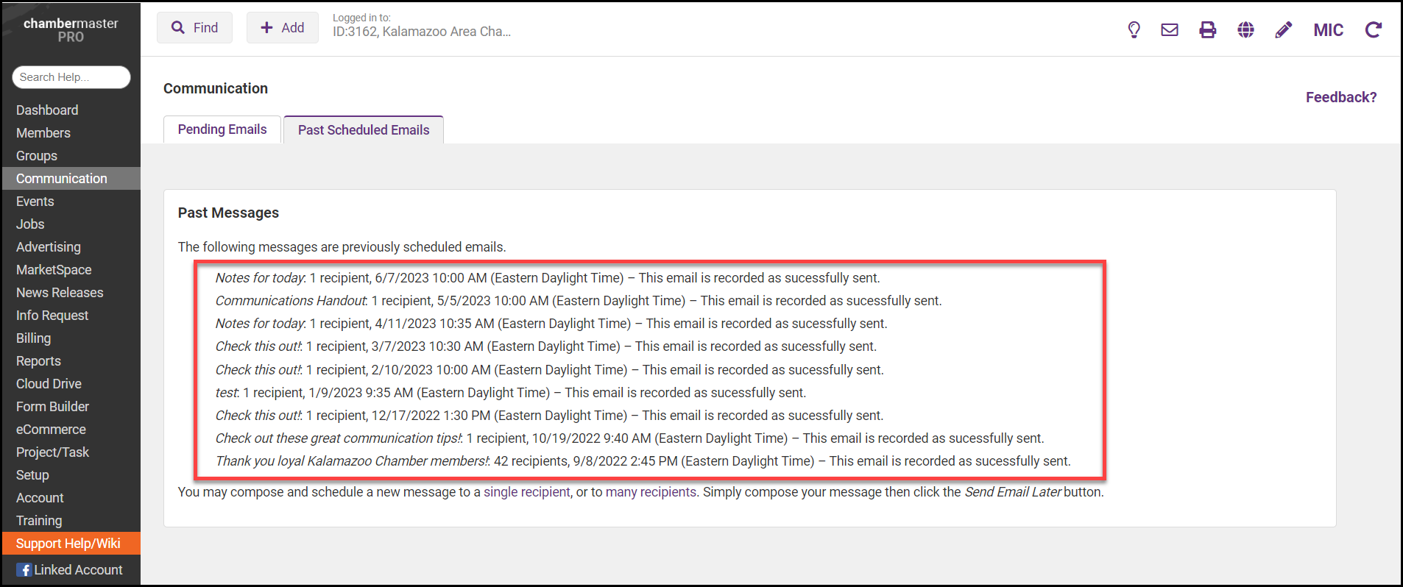The image size is (1403, 587).
Task: Select the pencil edit icon
Action: coord(1283,29)
